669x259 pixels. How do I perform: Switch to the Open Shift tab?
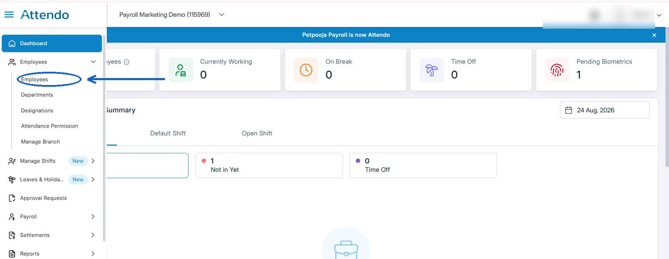coord(257,133)
